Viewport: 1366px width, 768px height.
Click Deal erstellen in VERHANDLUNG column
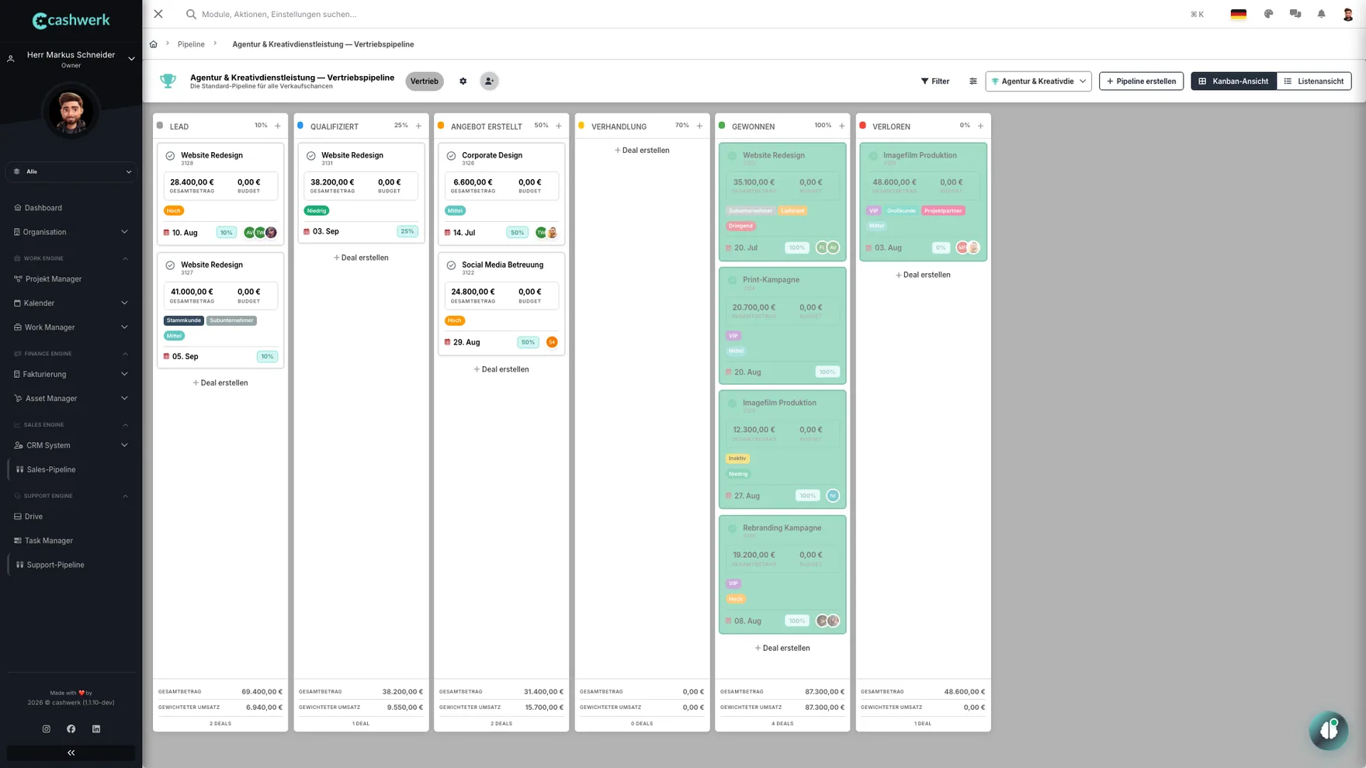pos(642,150)
